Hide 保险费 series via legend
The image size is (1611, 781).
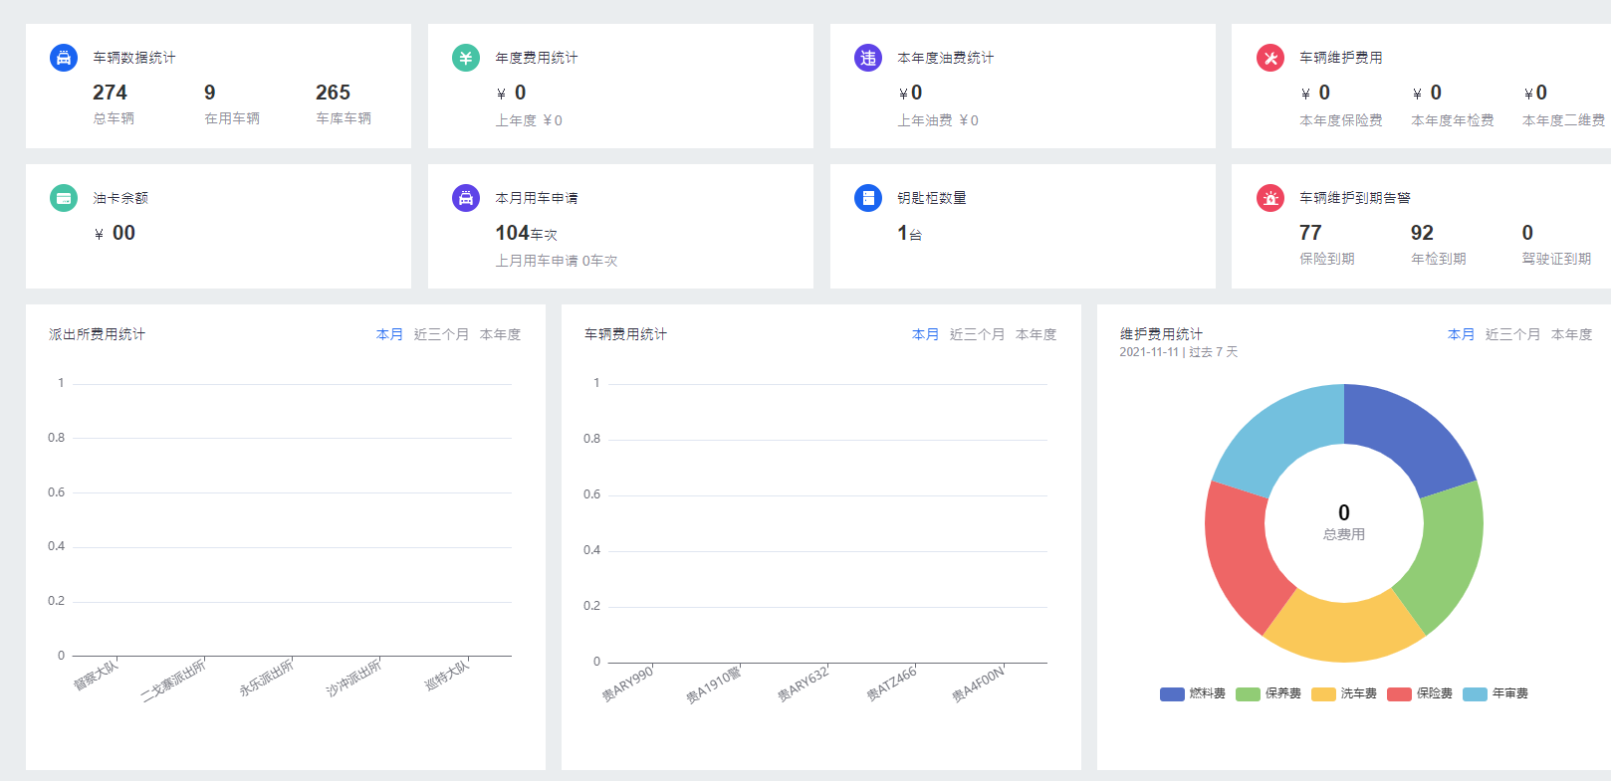tap(1421, 693)
